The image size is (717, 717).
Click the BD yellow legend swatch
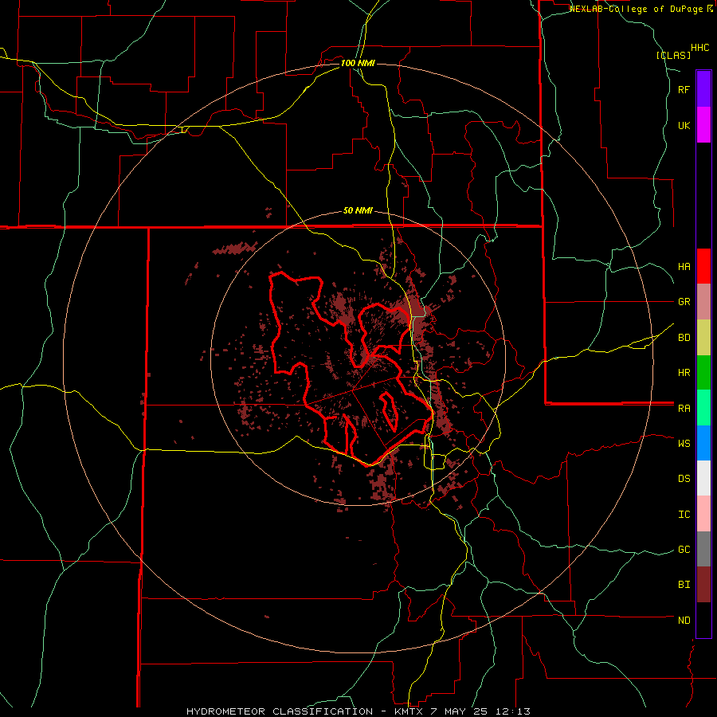click(x=703, y=338)
